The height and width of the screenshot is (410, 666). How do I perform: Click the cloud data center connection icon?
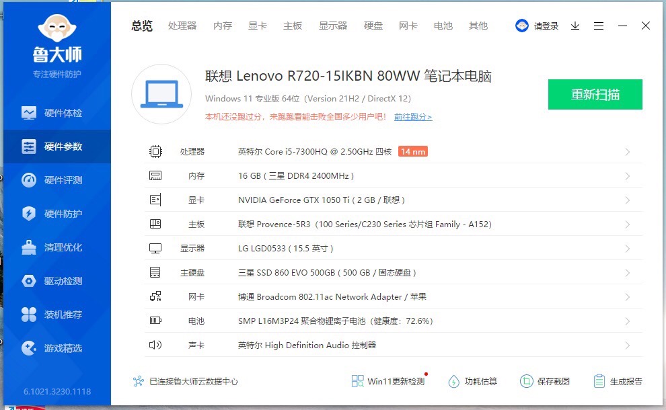click(x=138, y=381)
